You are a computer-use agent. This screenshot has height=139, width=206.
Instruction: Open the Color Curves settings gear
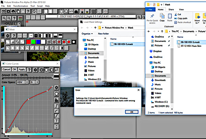[35, 70]
